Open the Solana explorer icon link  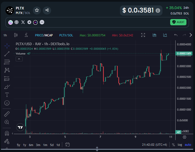pyautogui.click(x=11, y=22)
